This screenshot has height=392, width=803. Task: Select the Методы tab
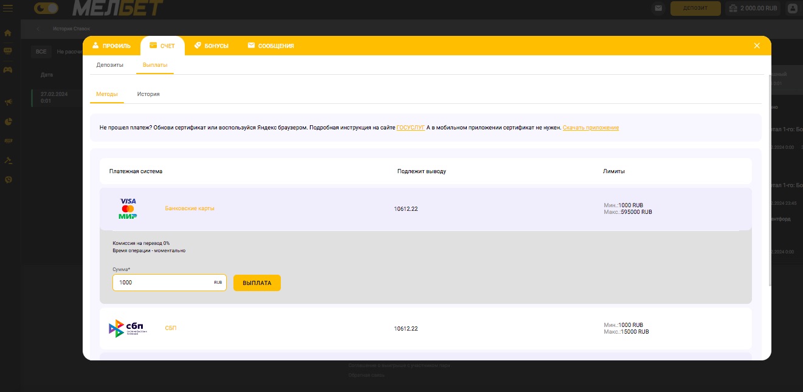(107, 94)
